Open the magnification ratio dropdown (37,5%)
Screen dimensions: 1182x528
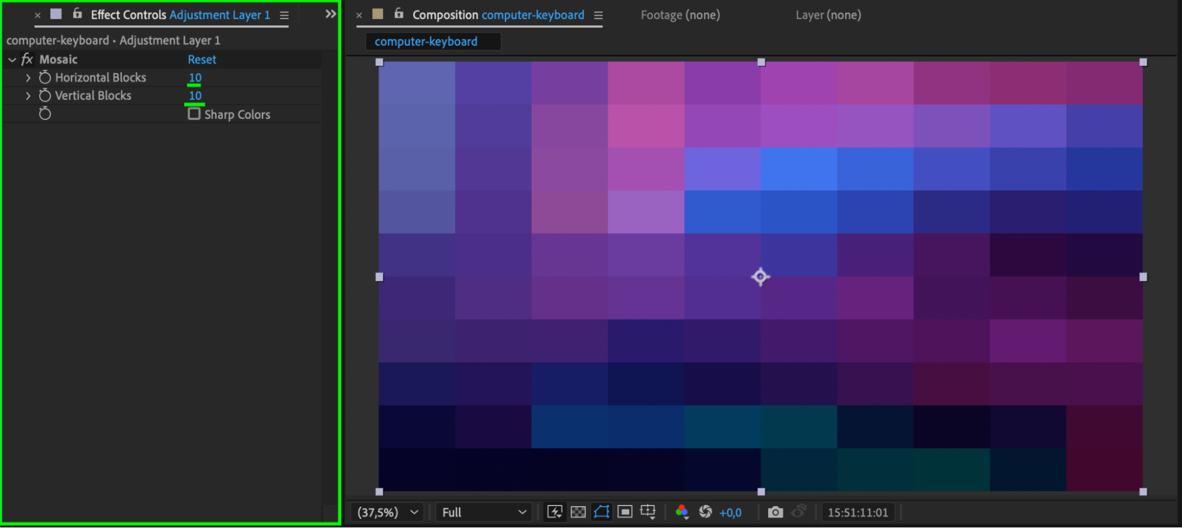[x=387, y=512]
